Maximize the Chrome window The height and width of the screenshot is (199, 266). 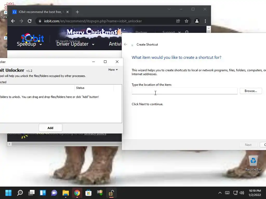click(193, 9)
